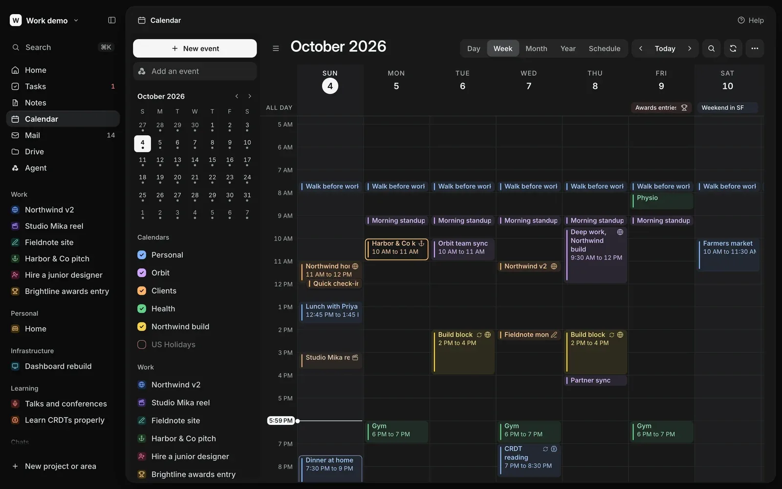Uncheck the Health calendar checkbox

pyautogui.click(x=142, y=309)
